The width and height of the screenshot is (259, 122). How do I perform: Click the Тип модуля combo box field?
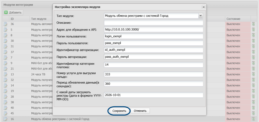pyautogui.click(x=151, y=16)
